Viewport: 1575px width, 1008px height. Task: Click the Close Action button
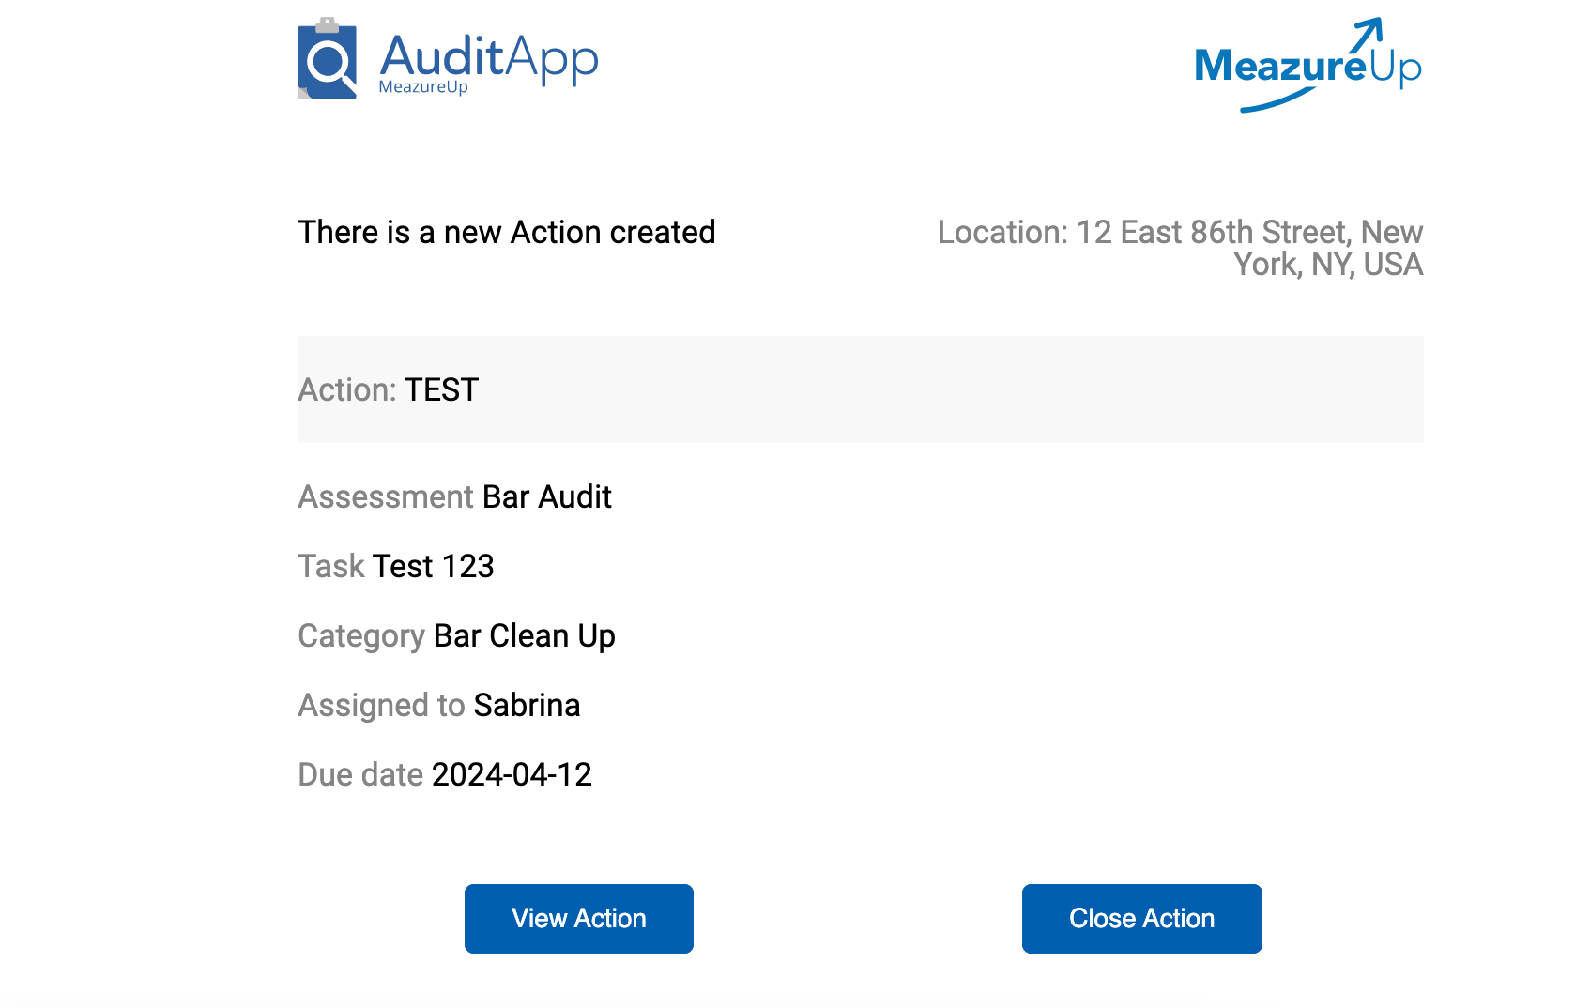1142,919
